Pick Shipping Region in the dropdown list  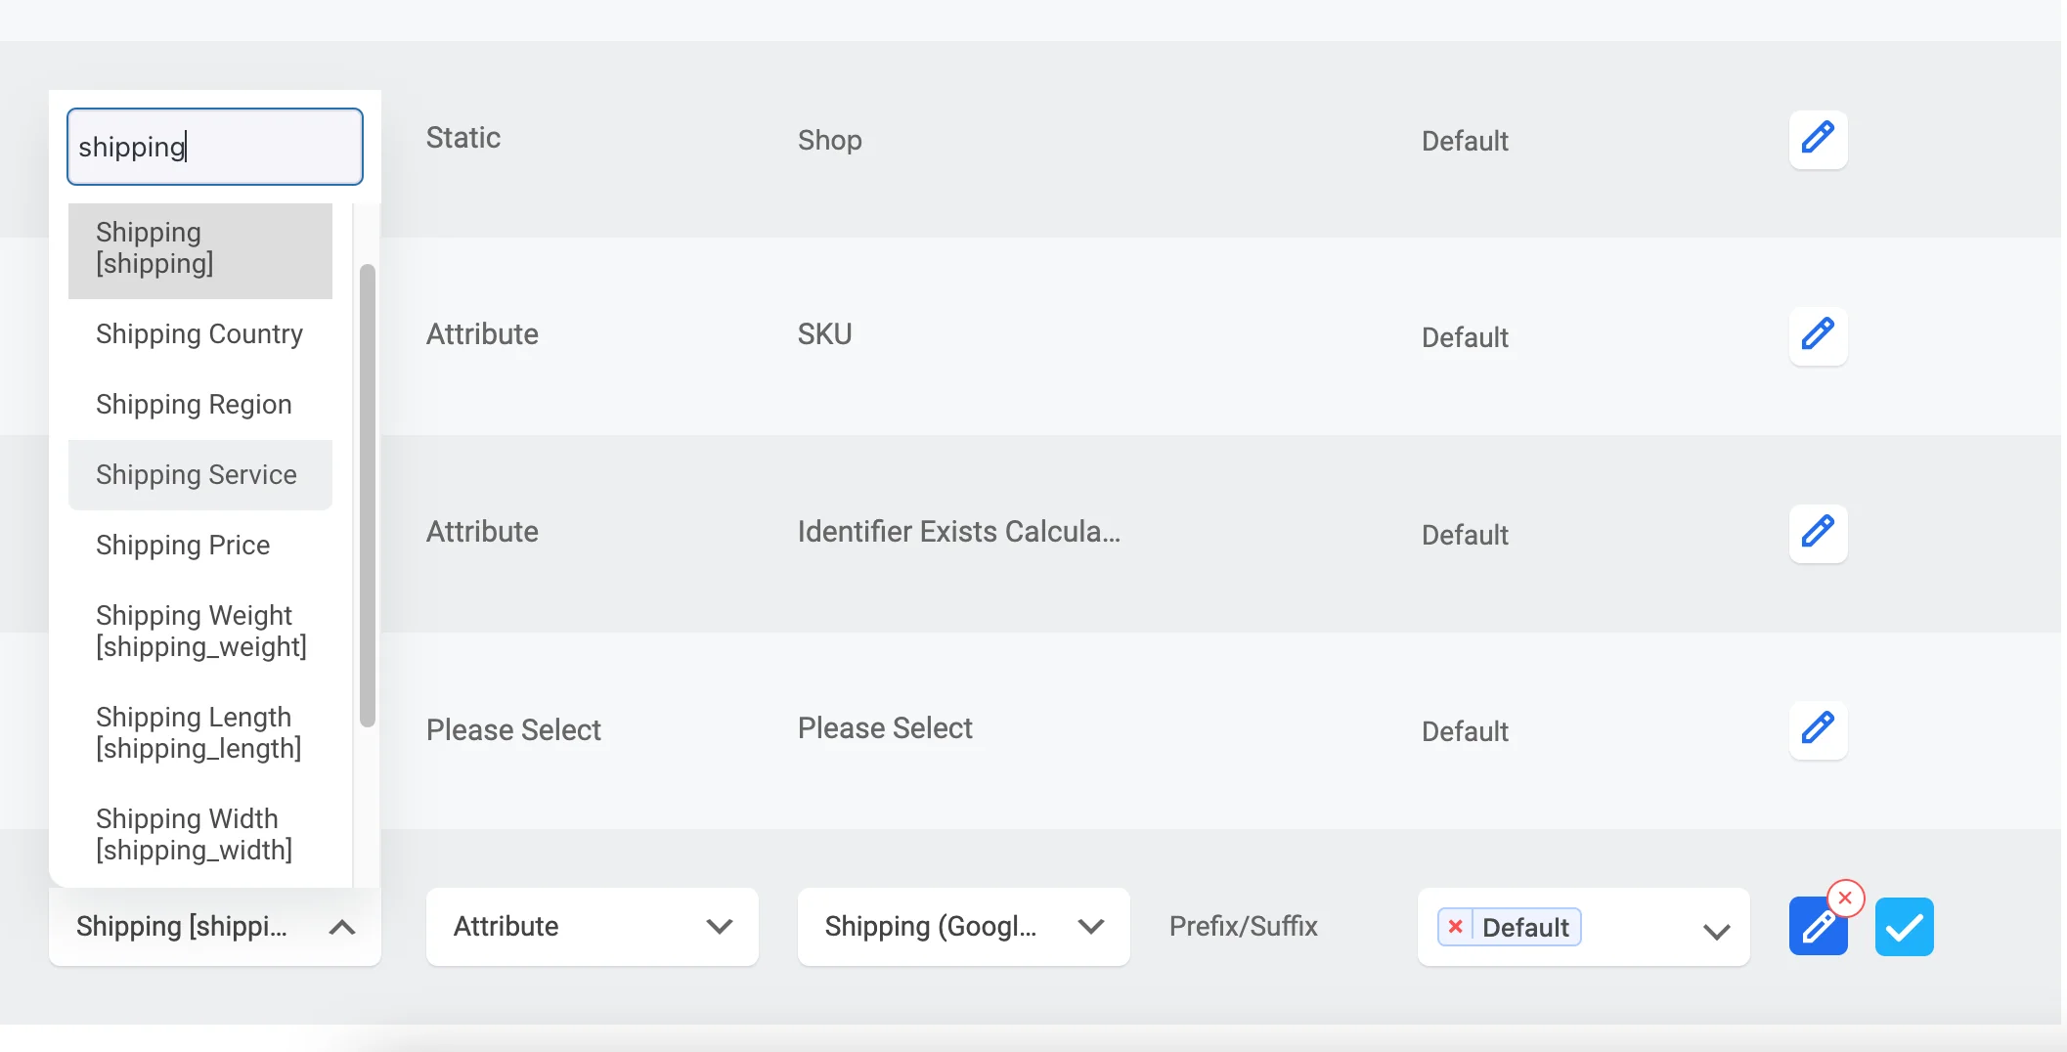pos(200,405)
